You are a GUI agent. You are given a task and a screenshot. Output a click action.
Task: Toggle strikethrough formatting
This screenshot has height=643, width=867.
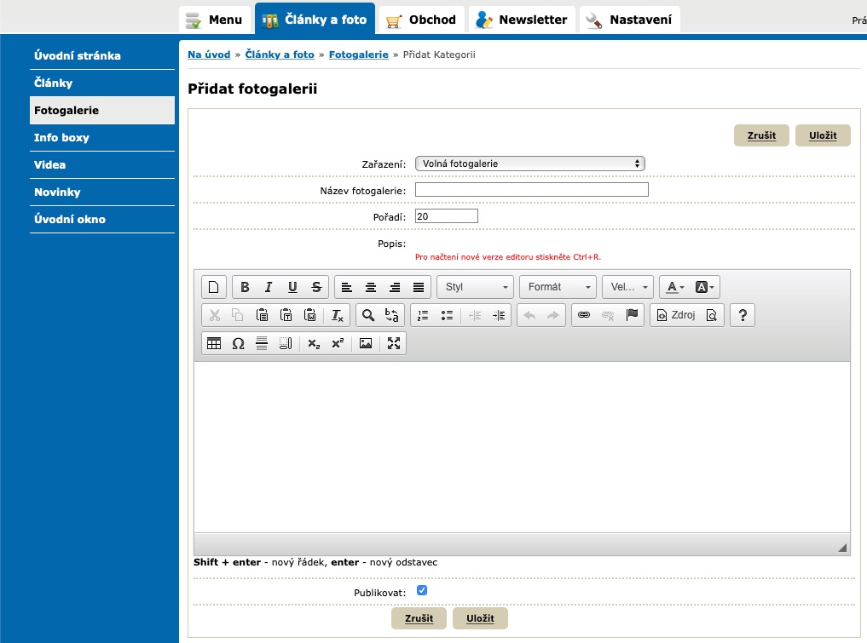pos(316,287)
